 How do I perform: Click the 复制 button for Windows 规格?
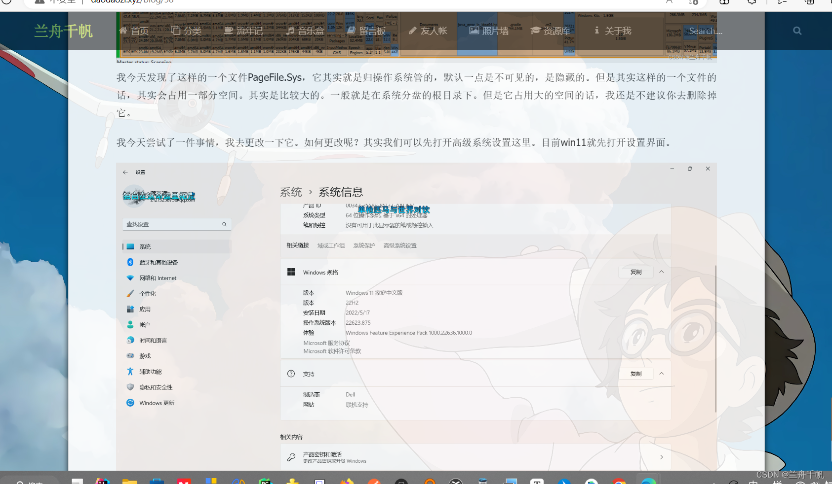[x=636, y=272]
